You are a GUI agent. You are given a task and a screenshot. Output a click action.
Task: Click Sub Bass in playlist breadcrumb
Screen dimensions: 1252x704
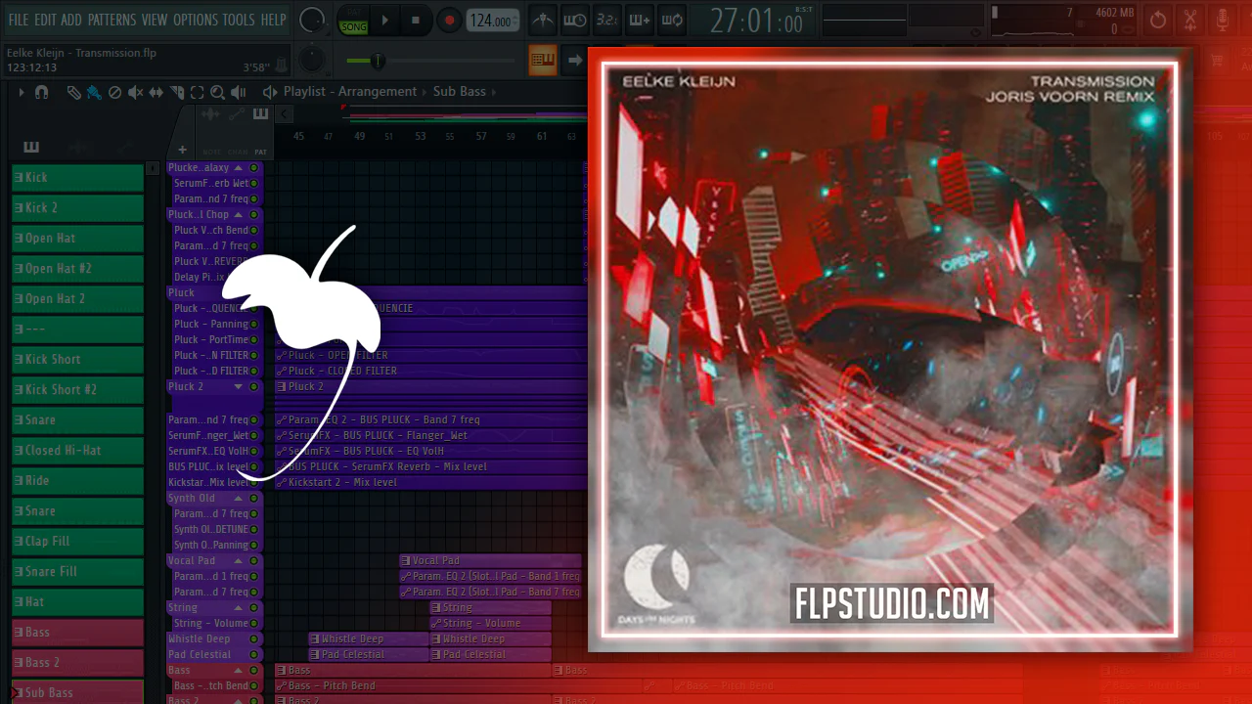point(460,92)
